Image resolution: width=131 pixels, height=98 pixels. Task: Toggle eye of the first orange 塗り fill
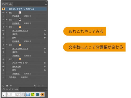(x=3, y=27)
